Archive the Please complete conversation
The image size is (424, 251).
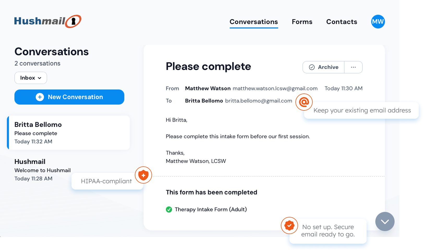(323, 67)
